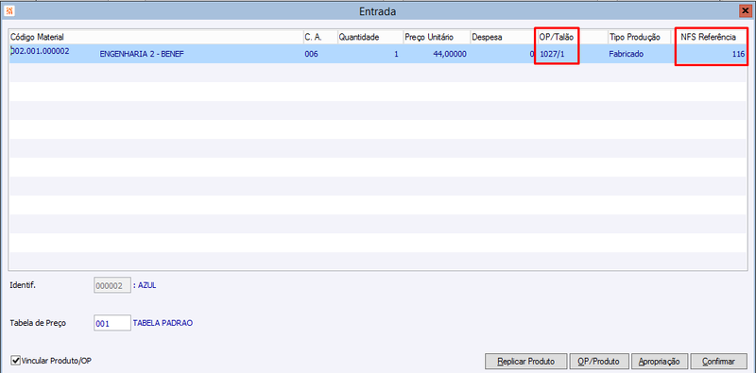Click the OP/Talão column header

572,37
